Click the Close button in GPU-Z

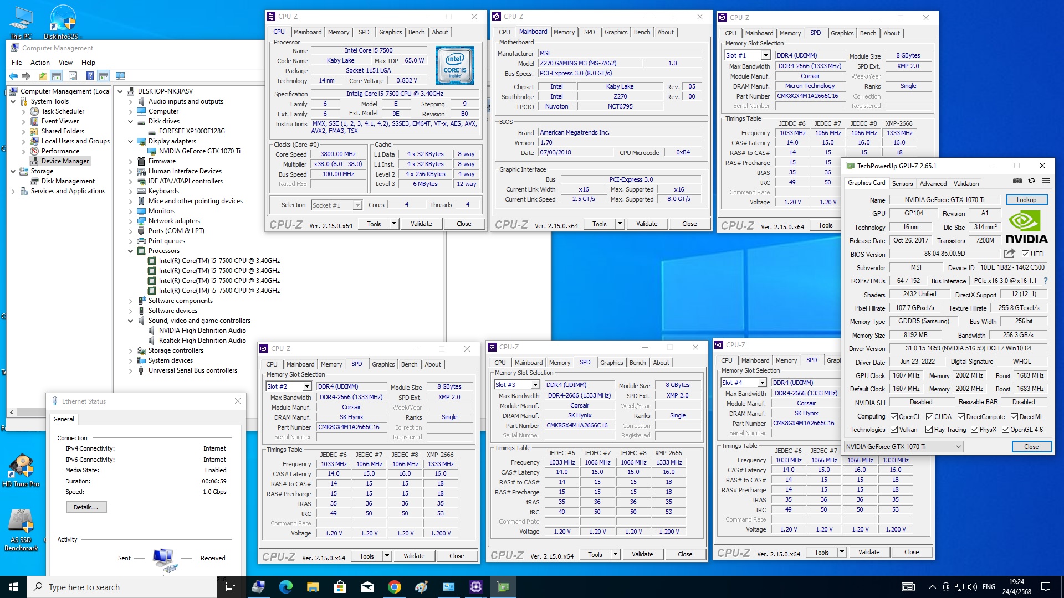[x=1031, y=447]
